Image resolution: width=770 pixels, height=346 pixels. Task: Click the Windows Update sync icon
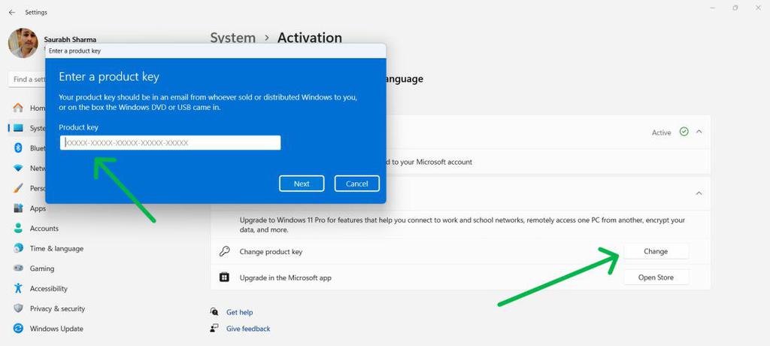18,328
